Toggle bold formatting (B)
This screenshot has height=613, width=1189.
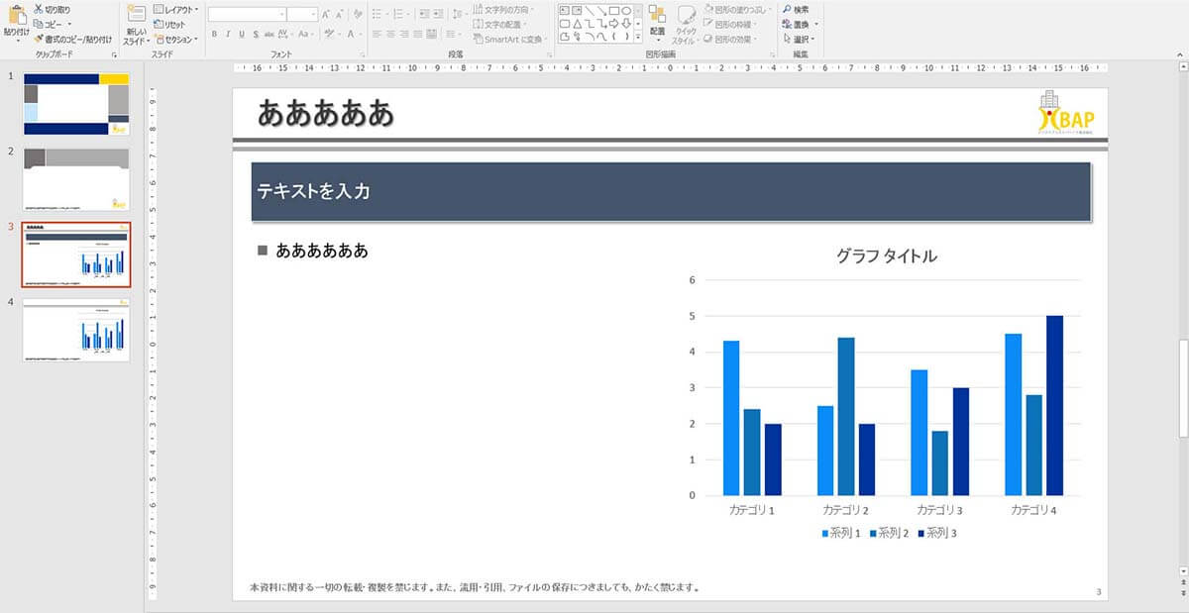tap(214, 34)
